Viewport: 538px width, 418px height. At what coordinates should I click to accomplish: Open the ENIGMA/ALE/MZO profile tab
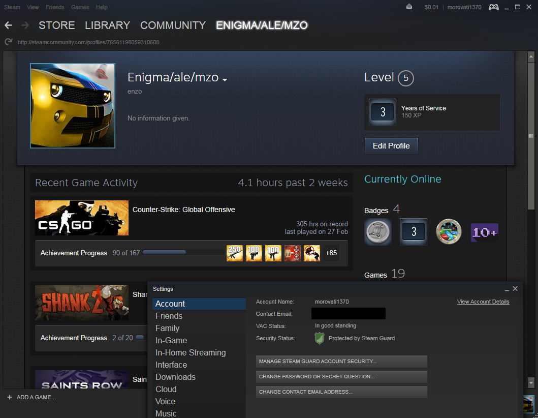pos(262,25)
